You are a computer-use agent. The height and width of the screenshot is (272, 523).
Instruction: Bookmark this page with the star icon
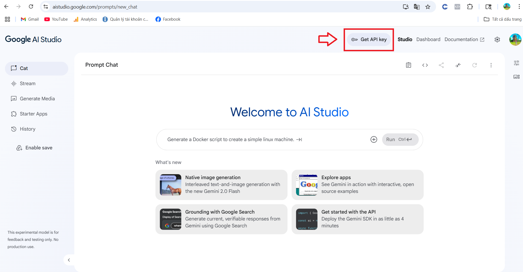428,7
